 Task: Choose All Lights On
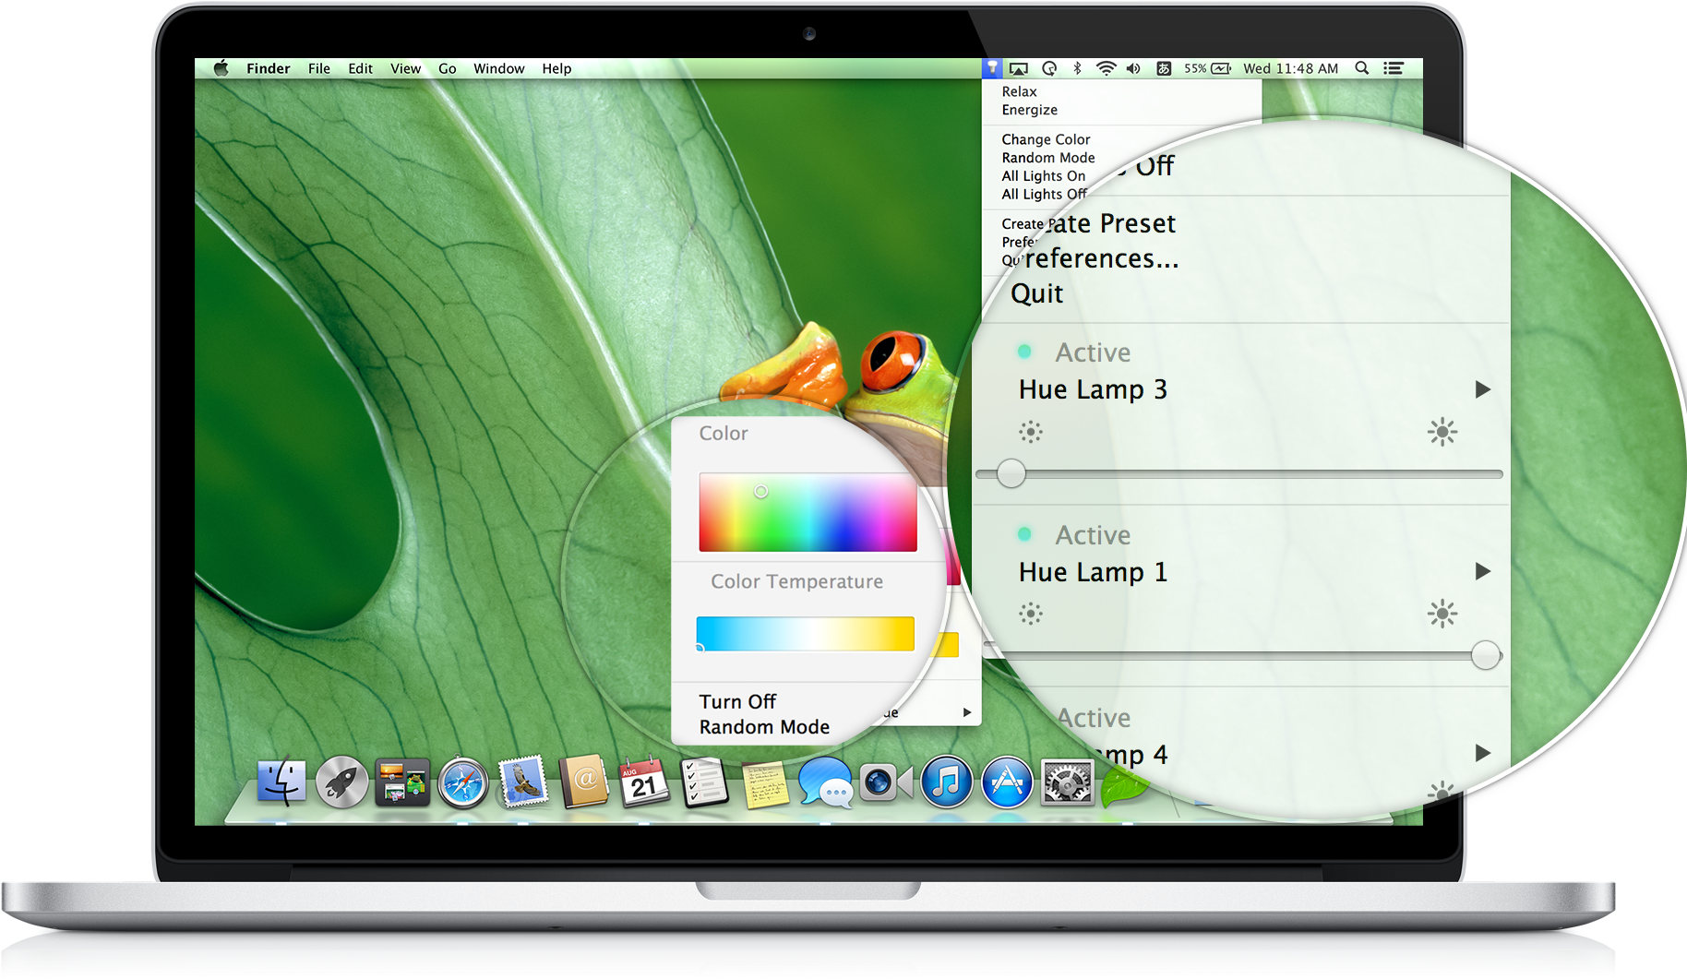point(1044,176)
